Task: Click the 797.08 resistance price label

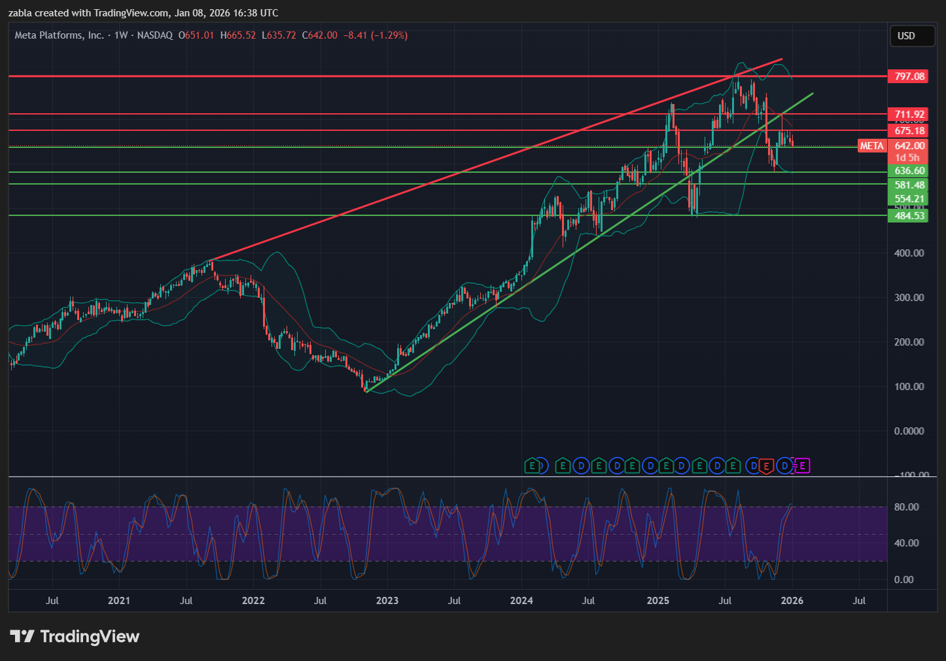Action: [909, 77]
